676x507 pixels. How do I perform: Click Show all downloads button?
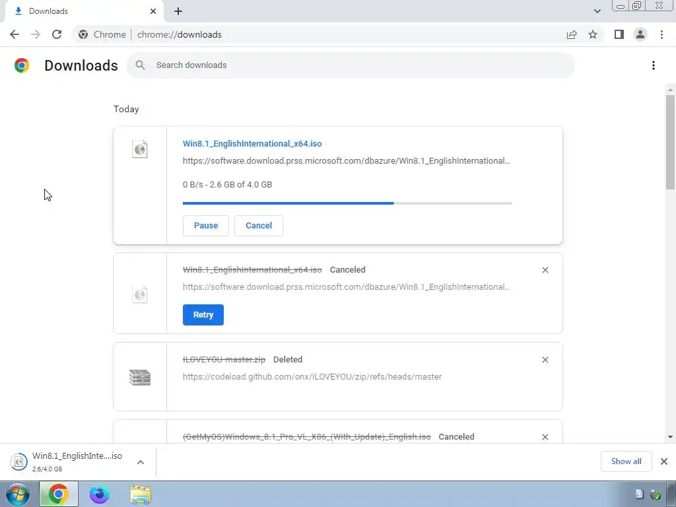click(x=626, y=461)
